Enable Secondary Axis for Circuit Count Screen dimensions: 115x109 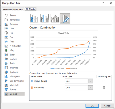[x=104, y=81]
